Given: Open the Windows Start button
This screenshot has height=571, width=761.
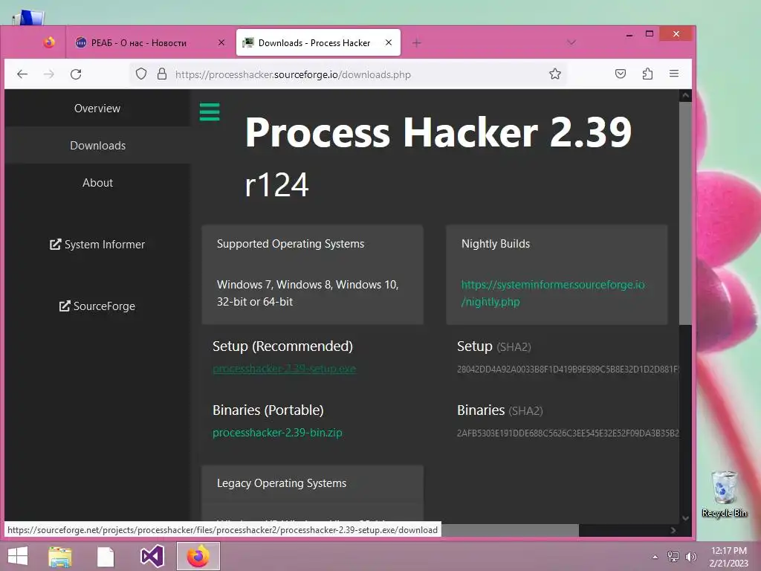Looking at the screenshot, I should point(18,556).
